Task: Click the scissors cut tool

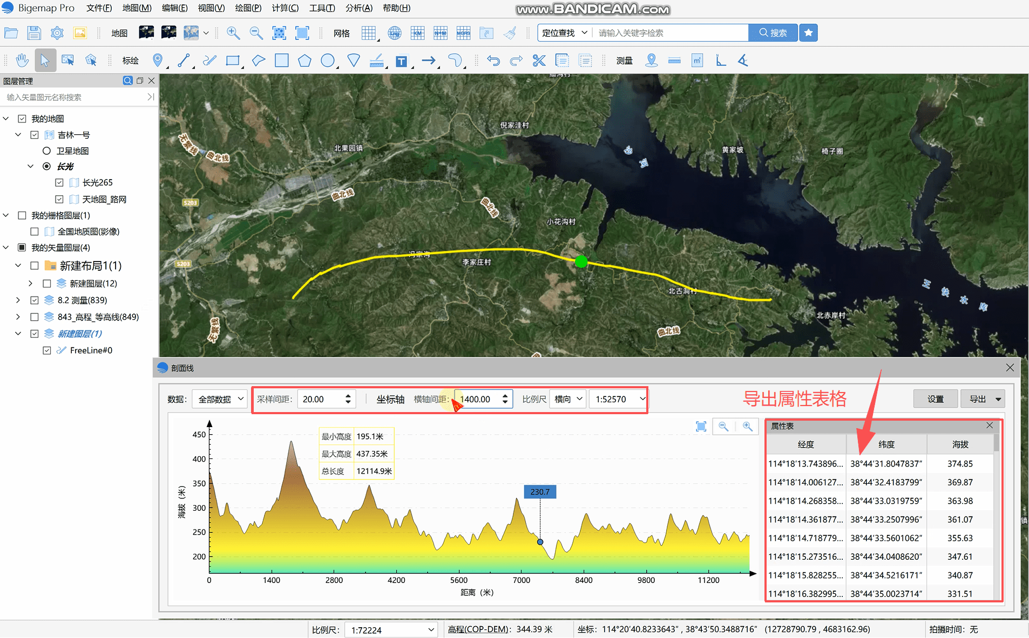Action: pos(539,60)
